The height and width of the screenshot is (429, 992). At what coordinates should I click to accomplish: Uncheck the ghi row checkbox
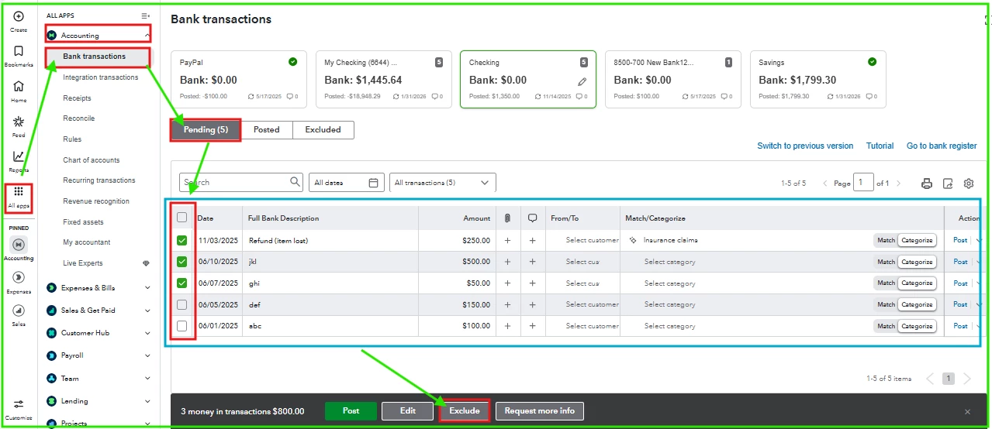point(181,283)
